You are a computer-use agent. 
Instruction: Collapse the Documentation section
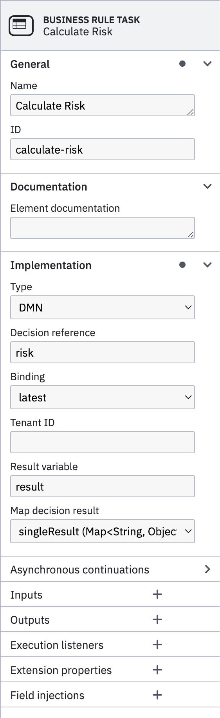click(207, 186)
